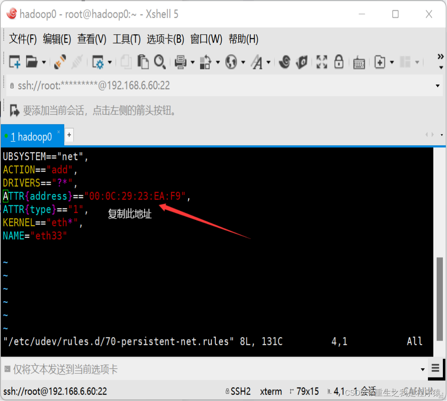This screenshot has height=401, width=447.
Task: Click the KERNEL=="eth*" line
Action: (x=43, y=223)
